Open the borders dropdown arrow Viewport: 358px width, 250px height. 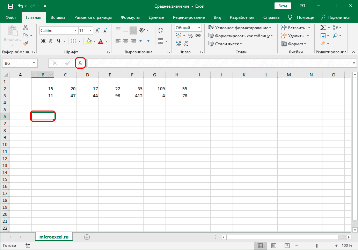pos(79,41)
